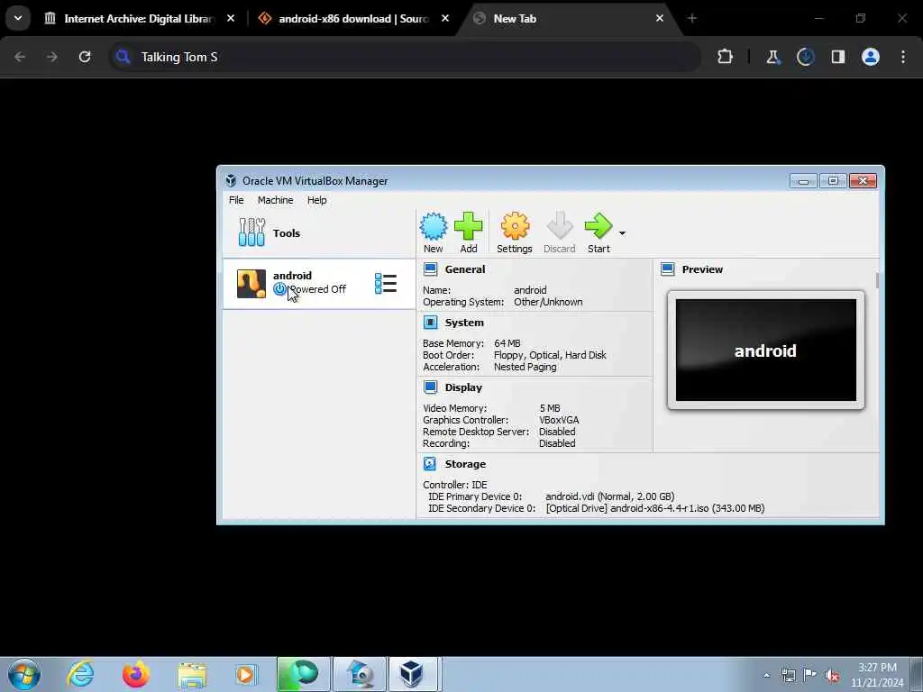This screenshot has width=923, height=692.
Task: Click the Optical Drive android-x86 iso entry
Action: [x=655, y=508]
